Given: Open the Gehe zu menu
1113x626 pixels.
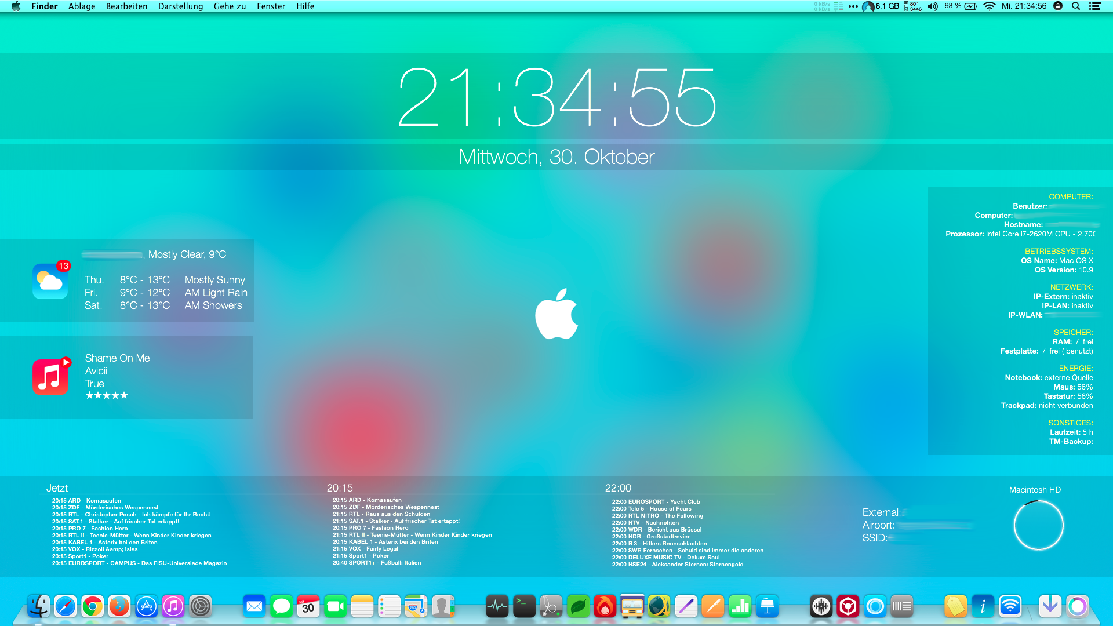Looking at the screenshot, I should [x=230, y=6].
